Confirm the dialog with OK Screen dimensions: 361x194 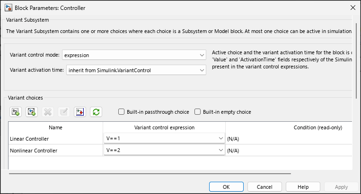coord(226,187)
